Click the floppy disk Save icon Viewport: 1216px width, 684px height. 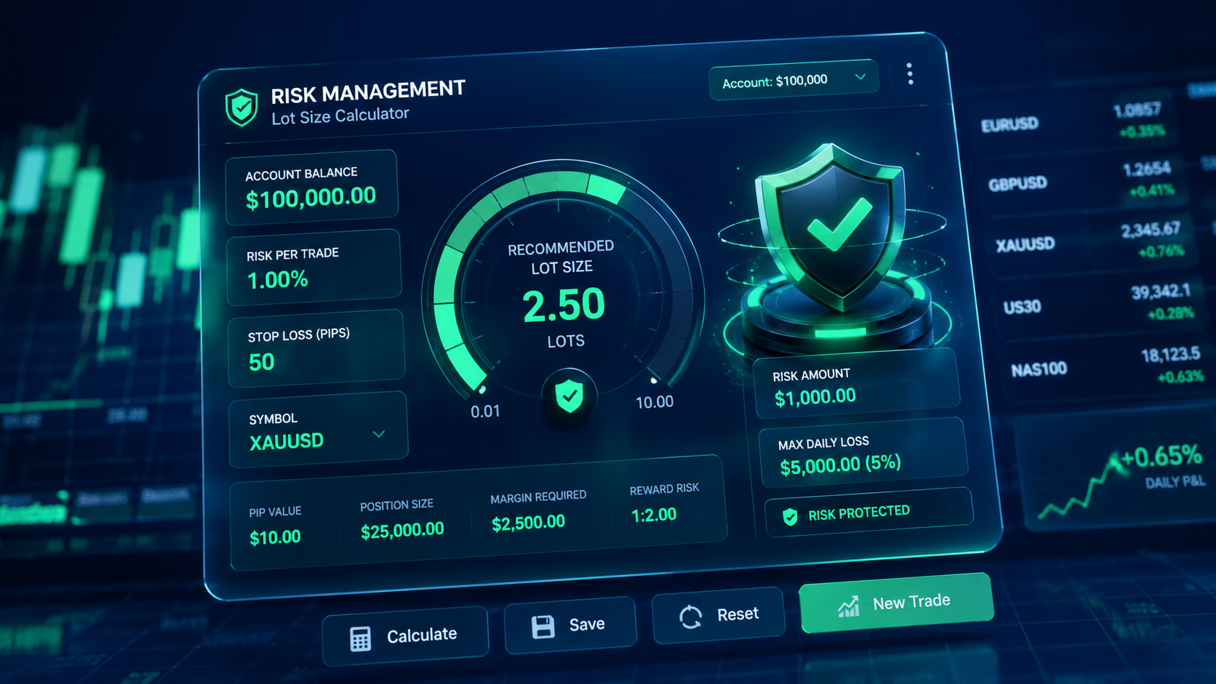[x=543, y=627]
